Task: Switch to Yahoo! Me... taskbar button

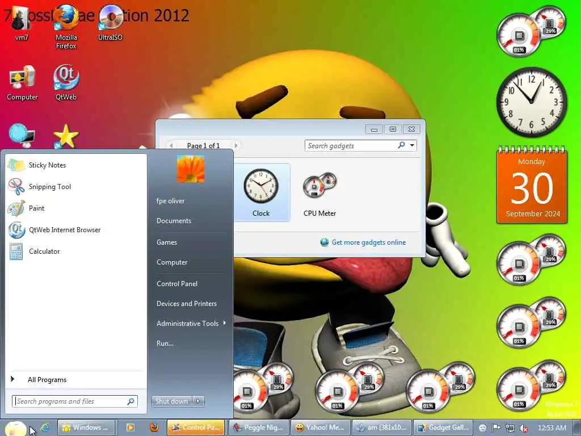Action: click(319, 427)
